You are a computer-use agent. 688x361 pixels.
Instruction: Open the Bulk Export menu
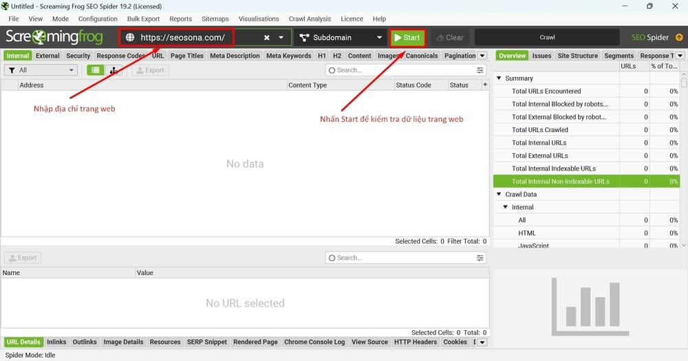(143, 19)
